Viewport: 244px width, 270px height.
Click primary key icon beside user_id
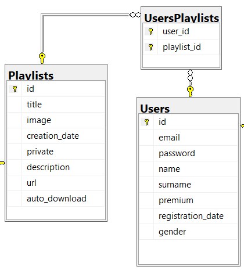pyautogui.click(x=150, y=31)
